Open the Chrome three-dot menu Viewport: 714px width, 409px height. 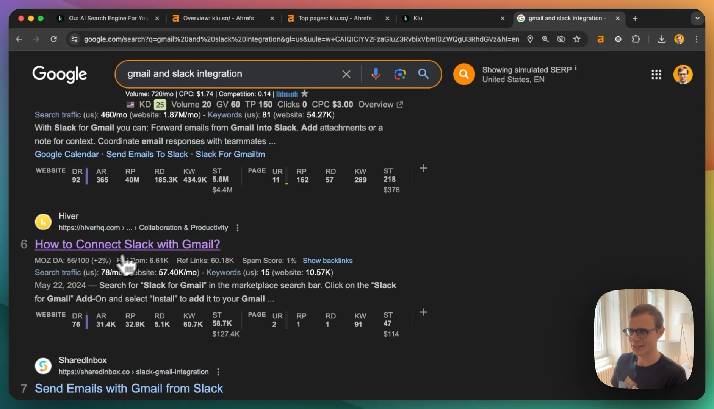pyautogui.click(x=697, y=39)
